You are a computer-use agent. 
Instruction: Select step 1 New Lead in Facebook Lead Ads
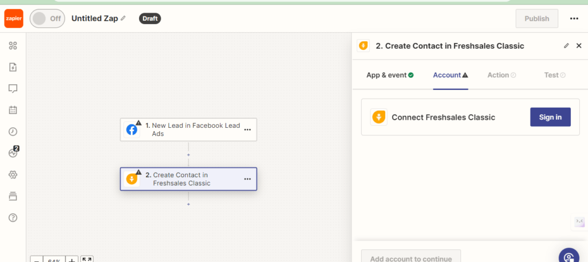[x=188, y=130]
